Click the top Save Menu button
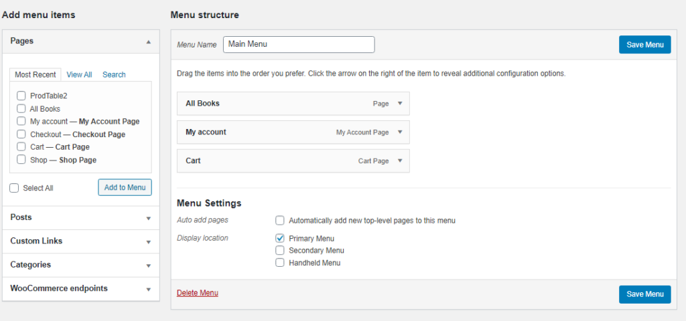Viewport: 686px width, 321px height. (645, 45)
